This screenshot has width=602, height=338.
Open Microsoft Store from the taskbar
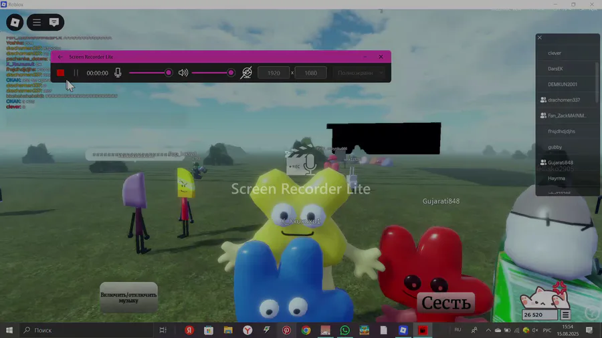coord(209,330)
